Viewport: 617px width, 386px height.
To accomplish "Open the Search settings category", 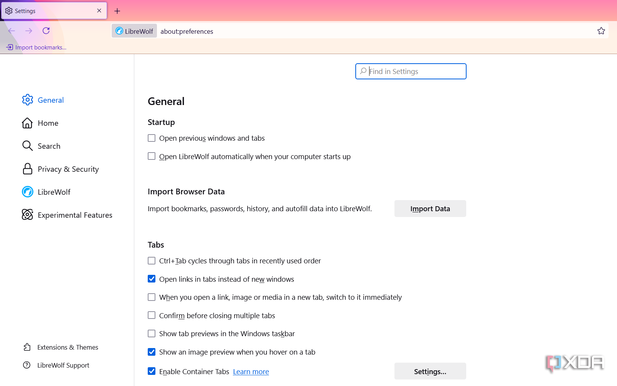I will [49, 146].
